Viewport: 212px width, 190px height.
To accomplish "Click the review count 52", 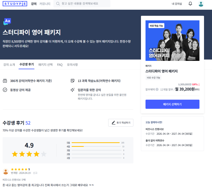I will pyautogui.click(x=28, y=123).
